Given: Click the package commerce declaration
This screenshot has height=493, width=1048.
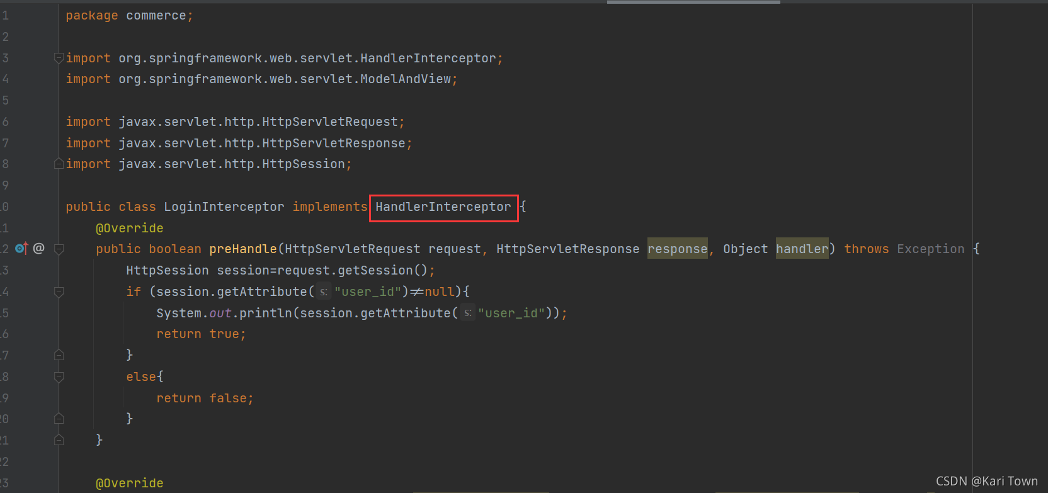Looking at the screenshot, I should 129,16.
